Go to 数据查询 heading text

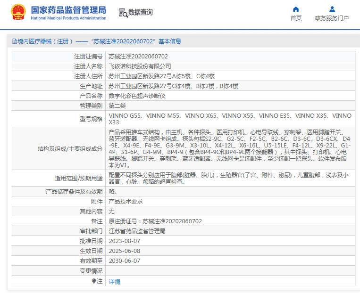pyautogui.click(x=141, y=13)
